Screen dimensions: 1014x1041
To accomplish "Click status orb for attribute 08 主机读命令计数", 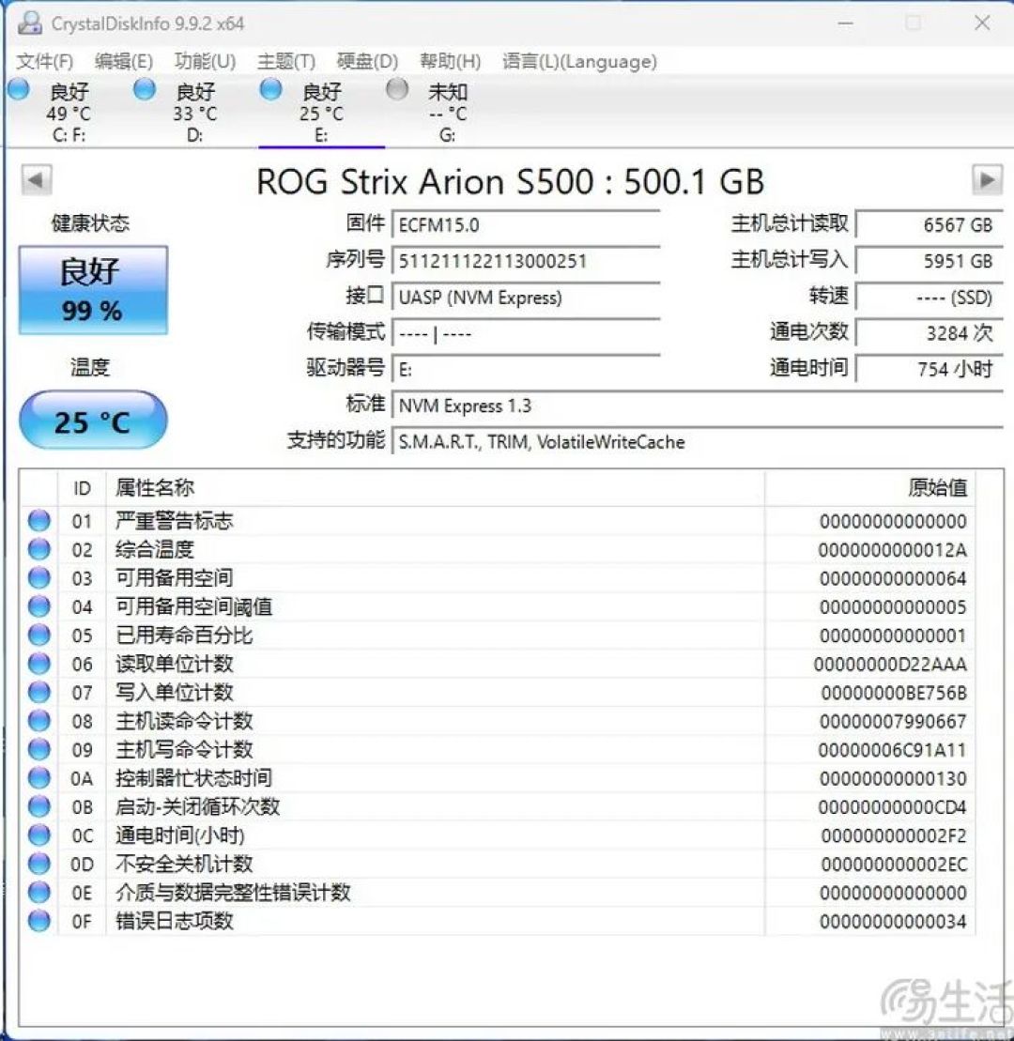I will tap(39, 720).
